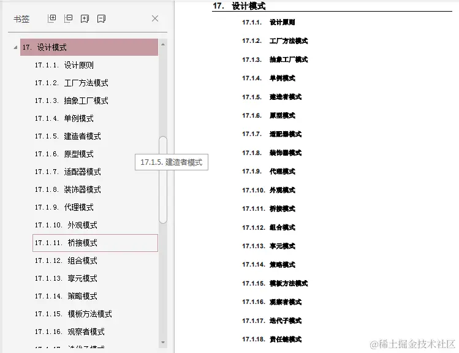This screenshot has width=459, height=353.
Task: Click page entry 17.1.4. 单例模式
Action: (268, 78)
